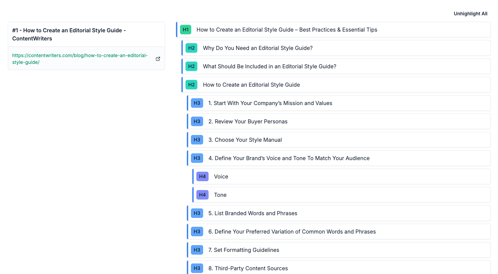This screenshot has height=274, width=498.
Task: Click Unhighlight All button
Action: [470, 14]
